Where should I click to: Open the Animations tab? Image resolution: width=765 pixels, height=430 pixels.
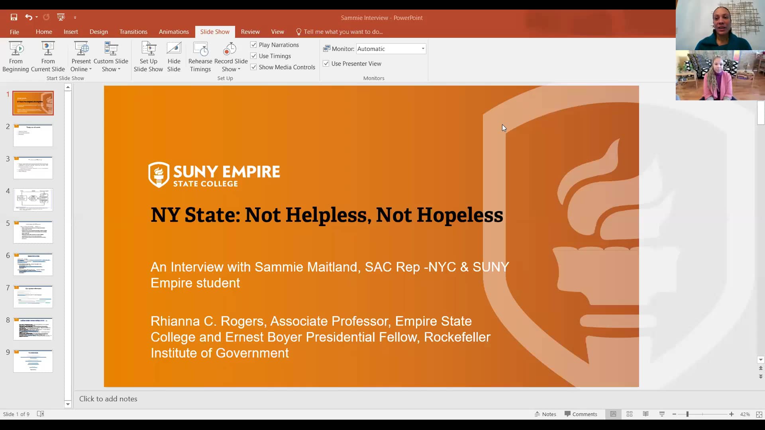click(x=174, y=32)
